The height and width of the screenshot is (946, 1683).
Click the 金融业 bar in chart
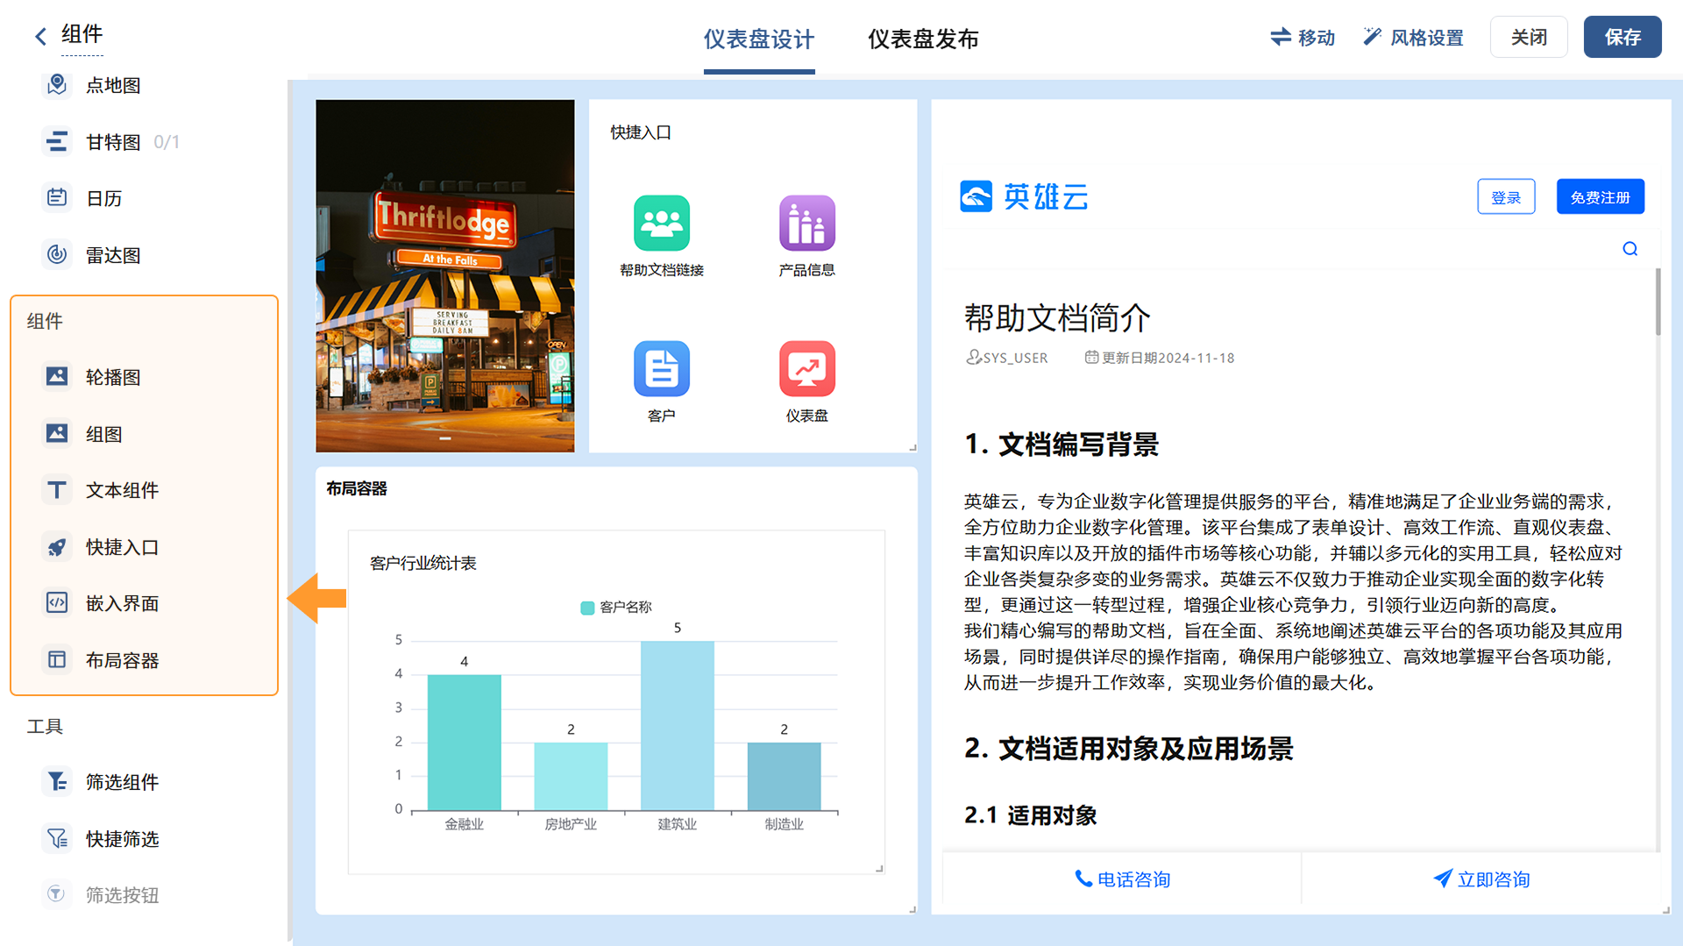click(465, 742)
